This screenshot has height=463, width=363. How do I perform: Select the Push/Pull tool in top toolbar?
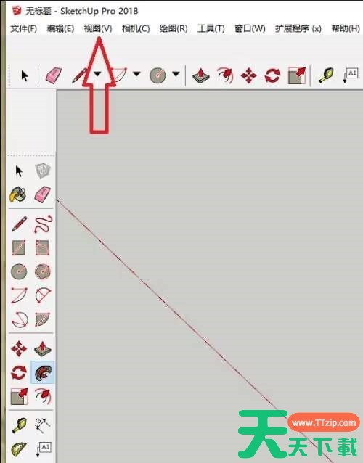201,75
